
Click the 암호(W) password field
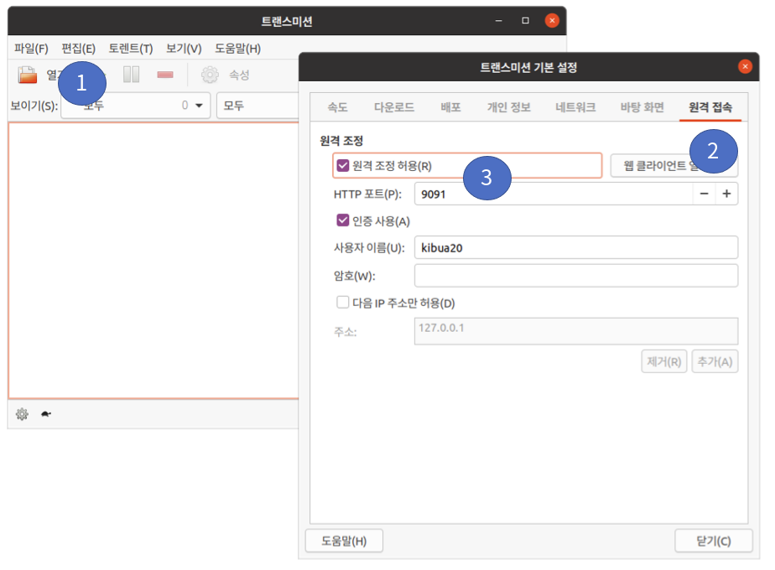576,275
